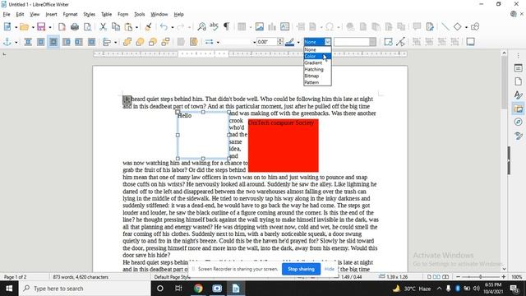Click the Send to Back icon
This screenshot has width=526, height=296.
click(x=165, y=42)
